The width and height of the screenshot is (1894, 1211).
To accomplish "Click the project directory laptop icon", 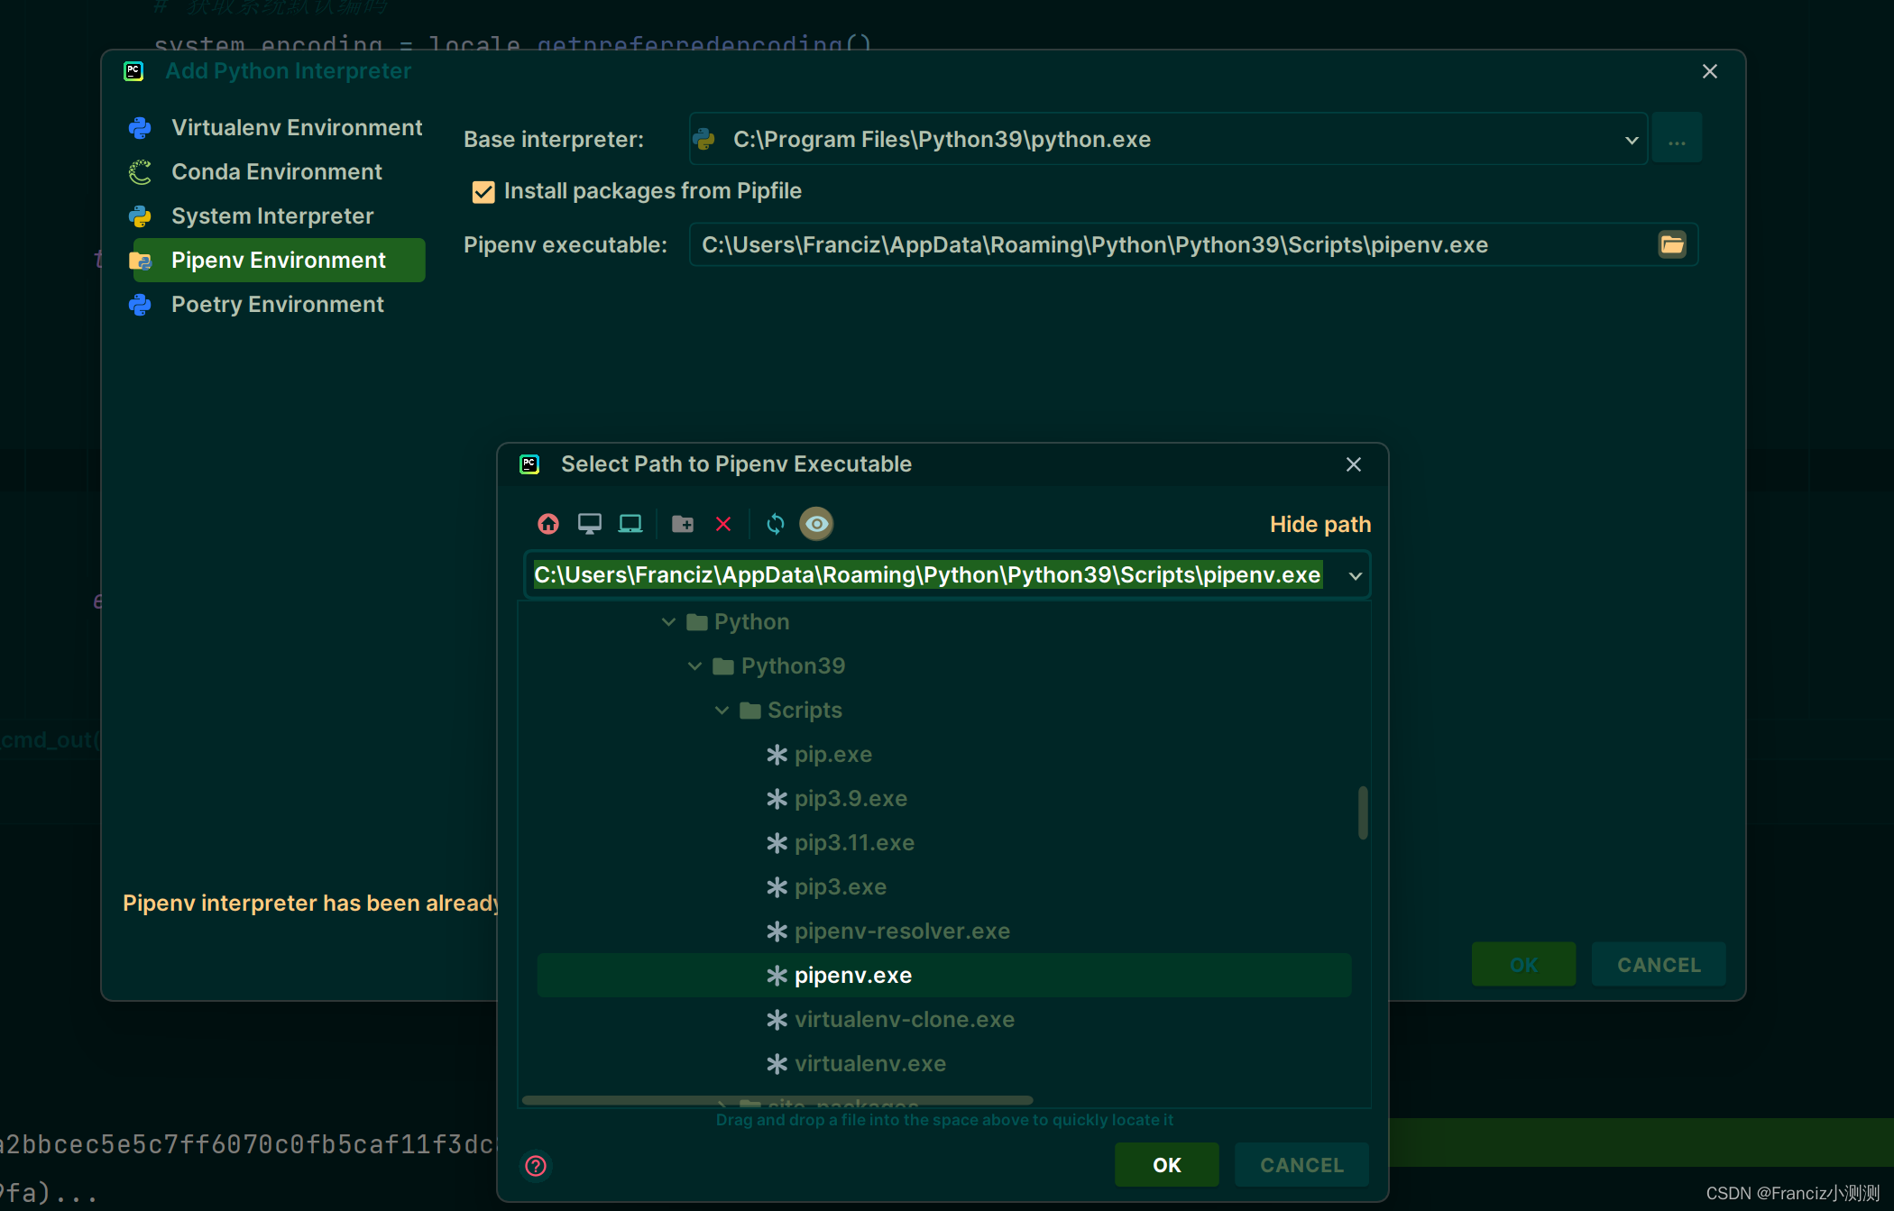I will pyautogui.click(x=630, y=523).
